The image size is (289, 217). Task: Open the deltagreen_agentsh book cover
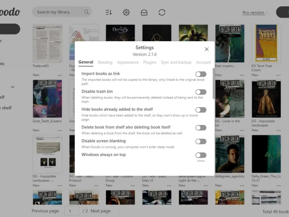coord(230,154)
